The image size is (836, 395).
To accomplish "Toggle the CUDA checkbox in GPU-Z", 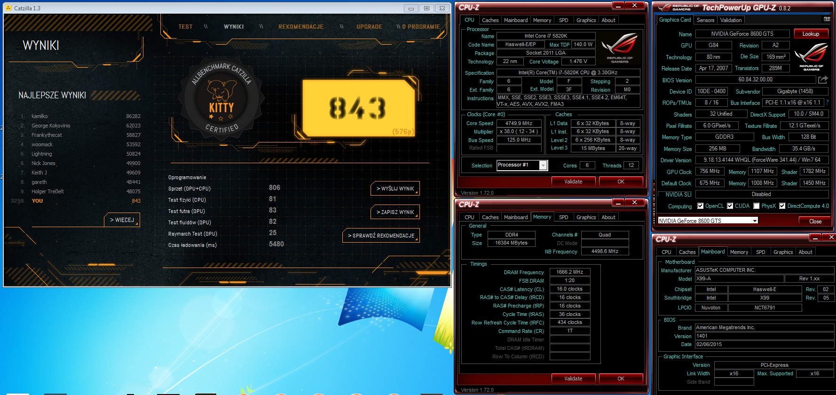I will click(x=730, y=206).
